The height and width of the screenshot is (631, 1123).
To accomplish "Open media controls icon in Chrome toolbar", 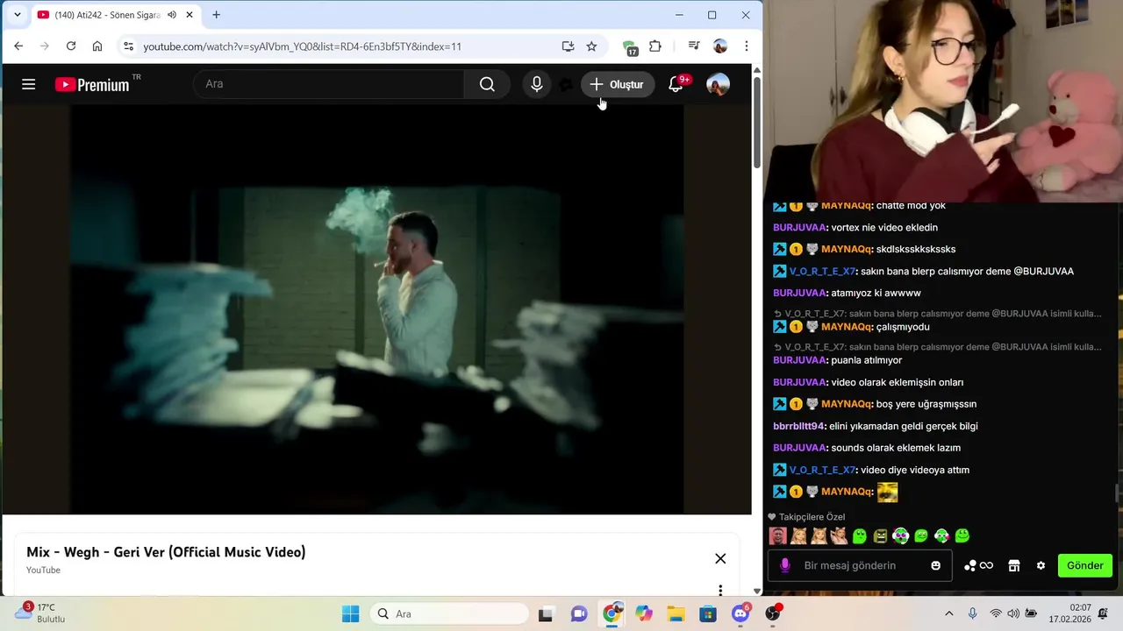I will [694, 46].
